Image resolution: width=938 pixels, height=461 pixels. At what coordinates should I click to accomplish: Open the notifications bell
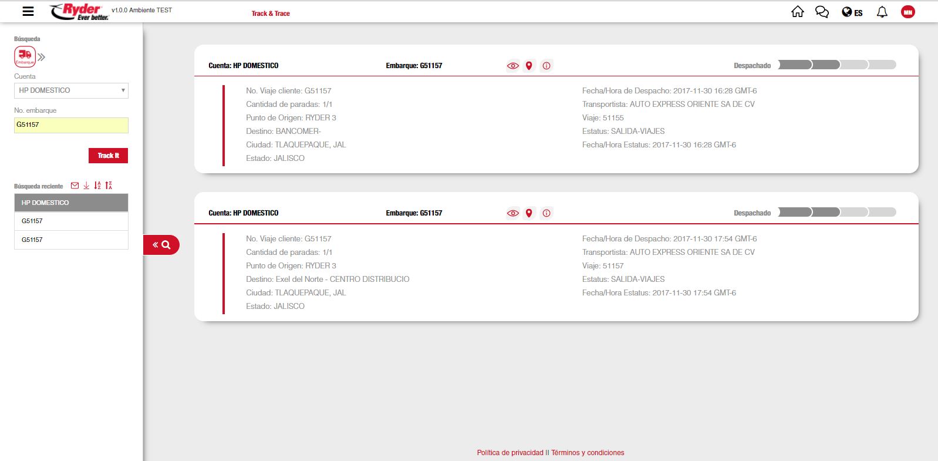[882, 12]
